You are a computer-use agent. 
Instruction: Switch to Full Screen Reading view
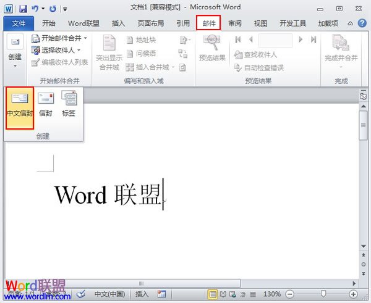tap(223, 294)
